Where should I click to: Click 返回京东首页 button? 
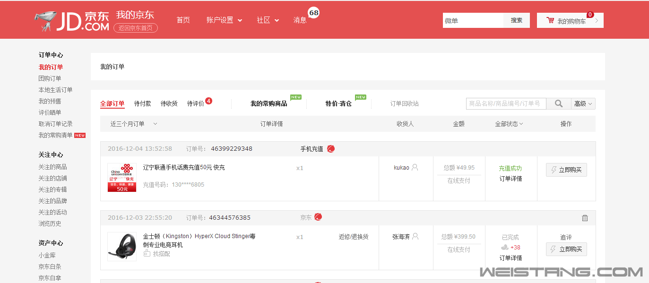(136, 28)
